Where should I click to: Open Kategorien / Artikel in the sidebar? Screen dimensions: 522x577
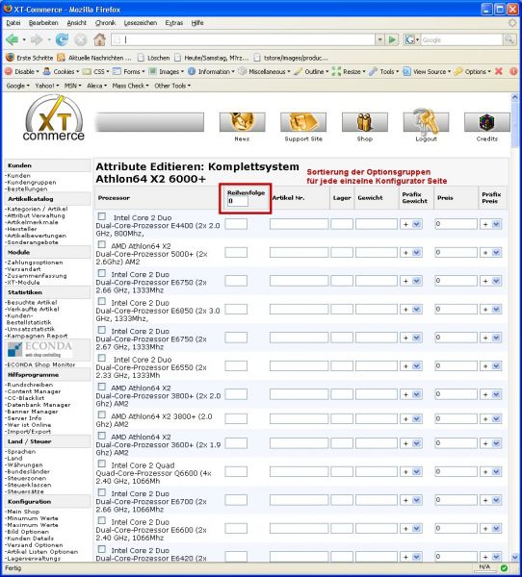click(x=37, y=209)
